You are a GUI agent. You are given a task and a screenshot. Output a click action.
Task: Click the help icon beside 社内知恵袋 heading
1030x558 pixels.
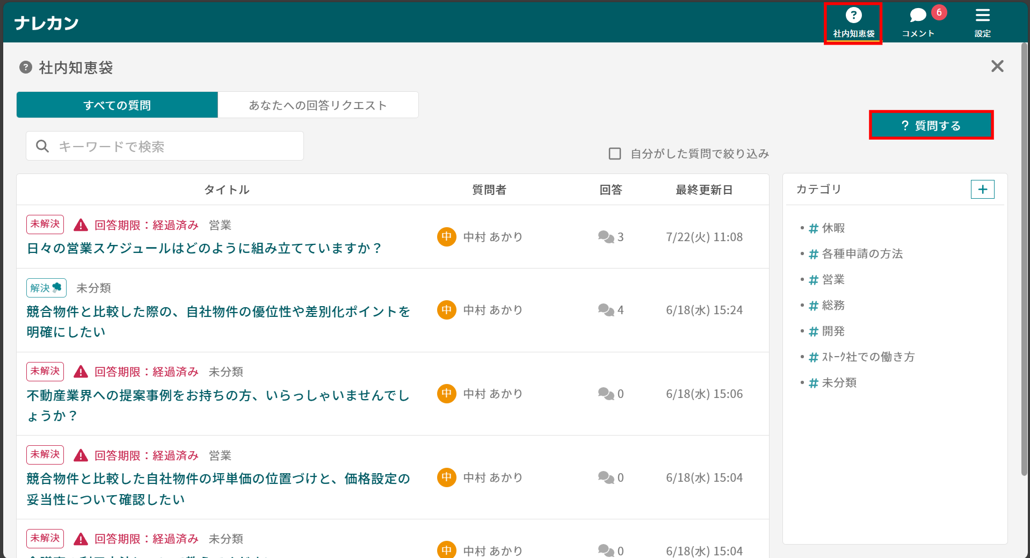point(25,67)
